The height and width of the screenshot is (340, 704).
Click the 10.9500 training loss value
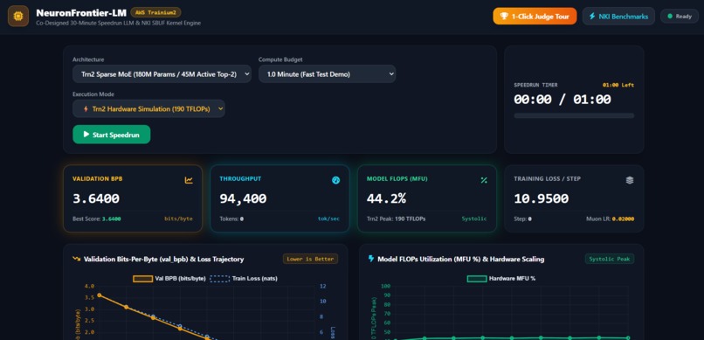click(x=541, y=198)
